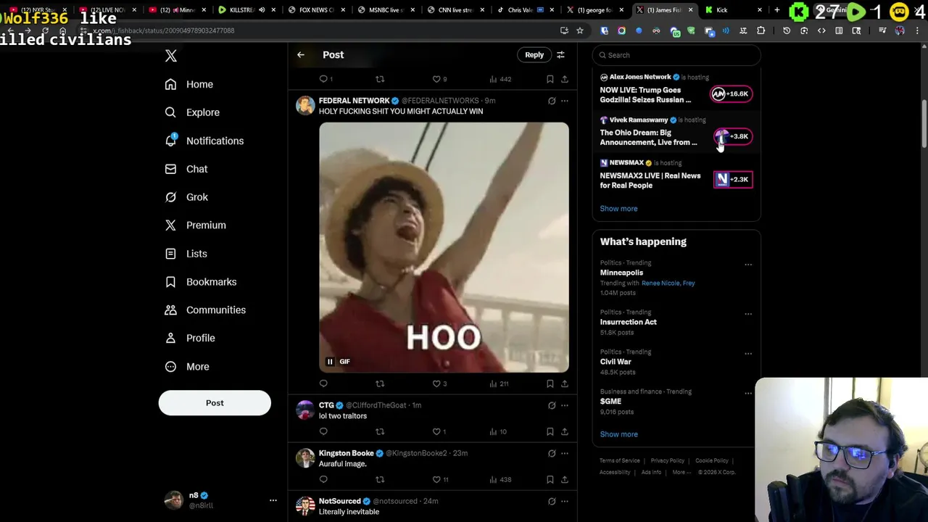Reply to FEDERAL NETWORK post
The width and height of the screenshot is (928, 522).
pyautogui.click(x=323, y=384)
